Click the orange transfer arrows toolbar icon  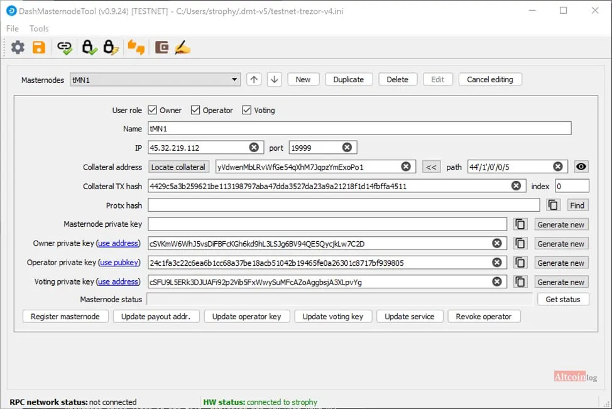pos(136,48)
